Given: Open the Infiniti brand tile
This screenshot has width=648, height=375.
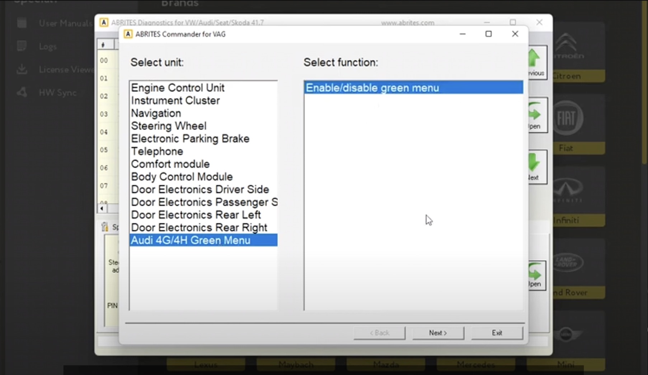Looking at the screenshot, I should pyautogui.click(x=578, y=196).
